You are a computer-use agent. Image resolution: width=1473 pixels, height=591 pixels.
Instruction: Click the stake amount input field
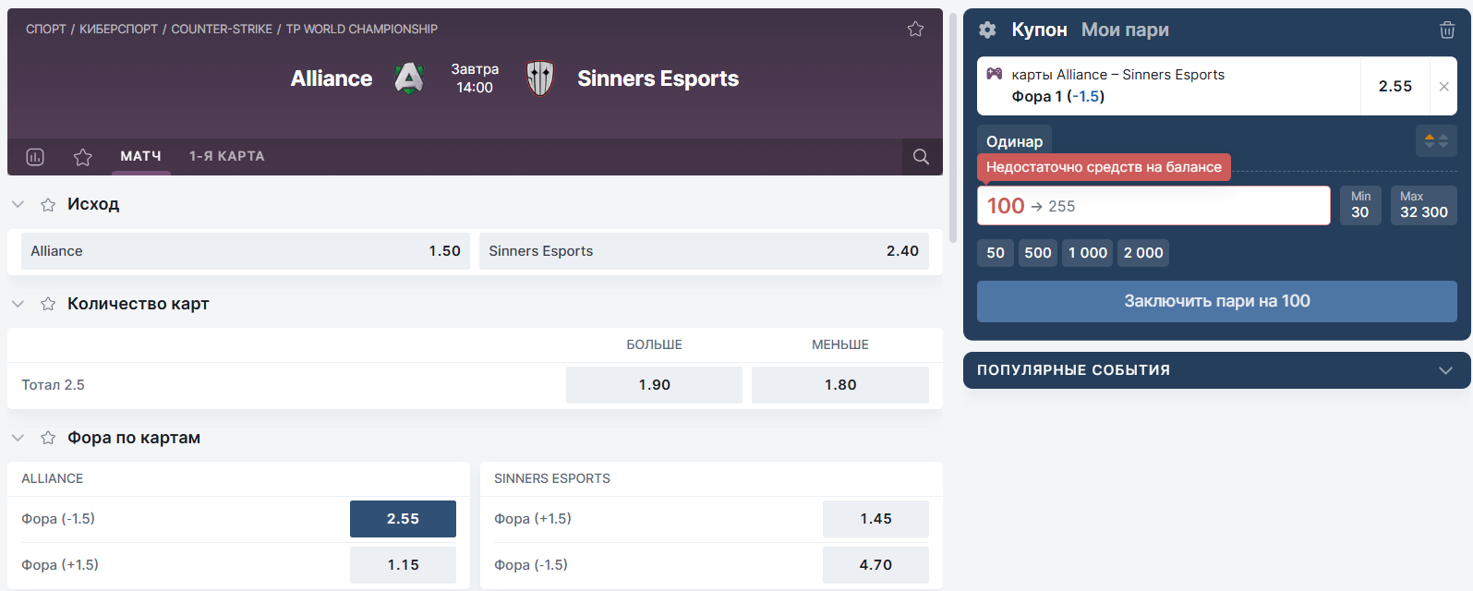pos(1153,206)
